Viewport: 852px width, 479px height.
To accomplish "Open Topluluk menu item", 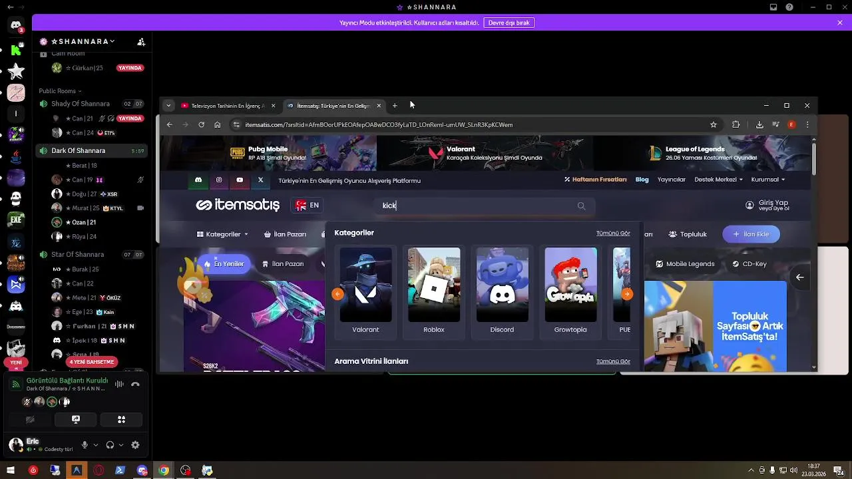I will (x=688, y=234).
